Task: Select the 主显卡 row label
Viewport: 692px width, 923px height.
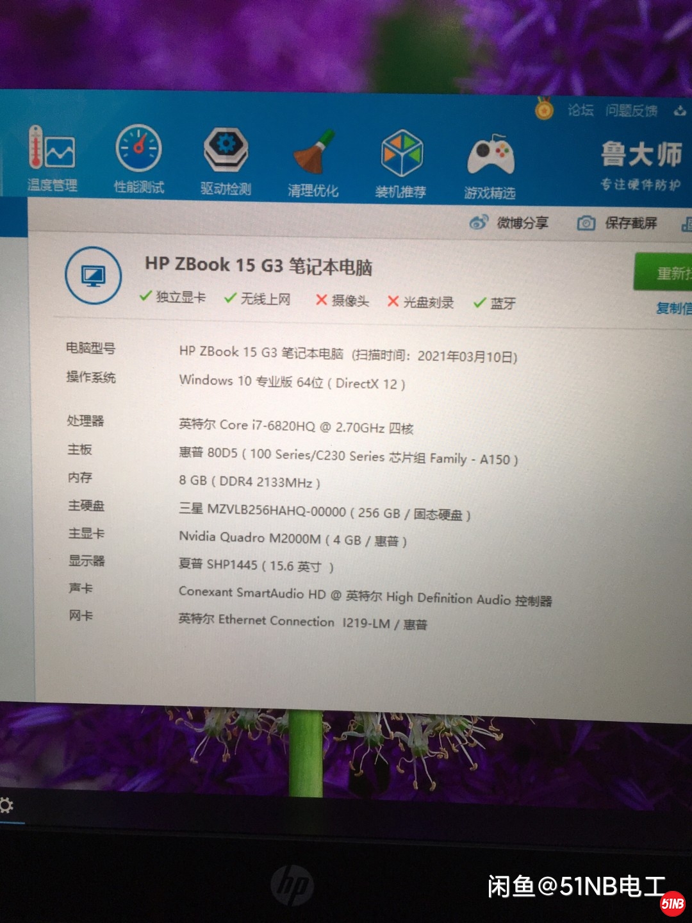Action: coord(86,533)
